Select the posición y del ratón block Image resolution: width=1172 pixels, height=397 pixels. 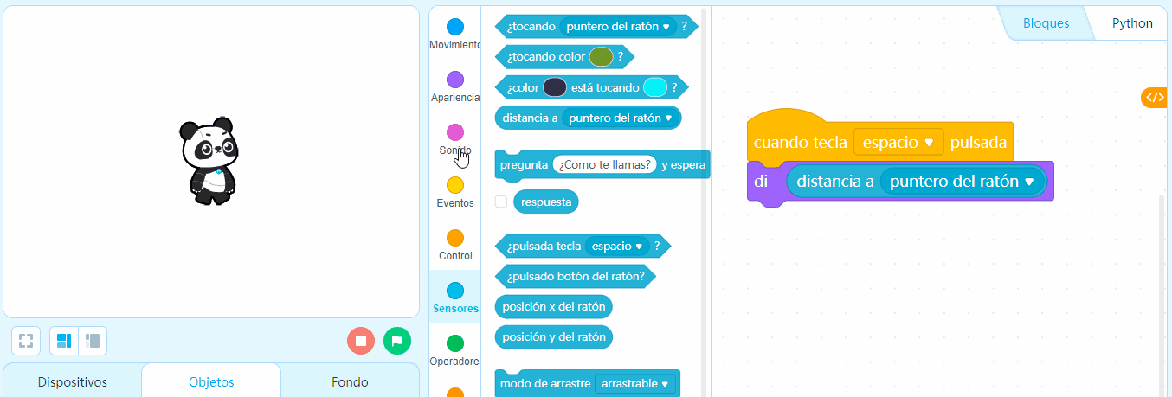coord(554,336)
